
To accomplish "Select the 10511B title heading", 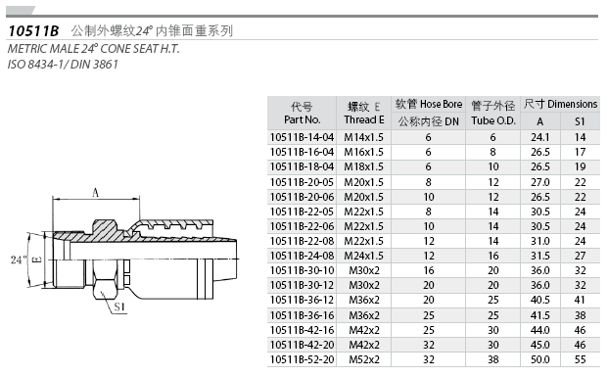I will click(33, 31).
